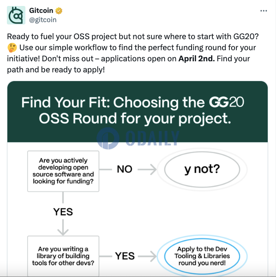Click the arrow pointing to Dev Tooling oval
The width and height of the screenshot is (276, 277).
coord(147,256)
